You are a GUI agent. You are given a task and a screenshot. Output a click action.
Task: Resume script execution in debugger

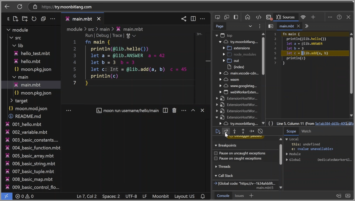point(218,131)
